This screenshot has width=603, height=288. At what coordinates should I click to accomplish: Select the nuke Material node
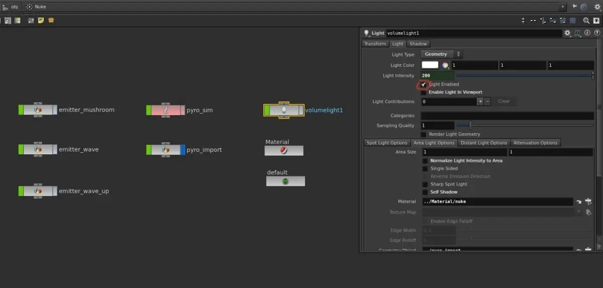tap(284, 150)
